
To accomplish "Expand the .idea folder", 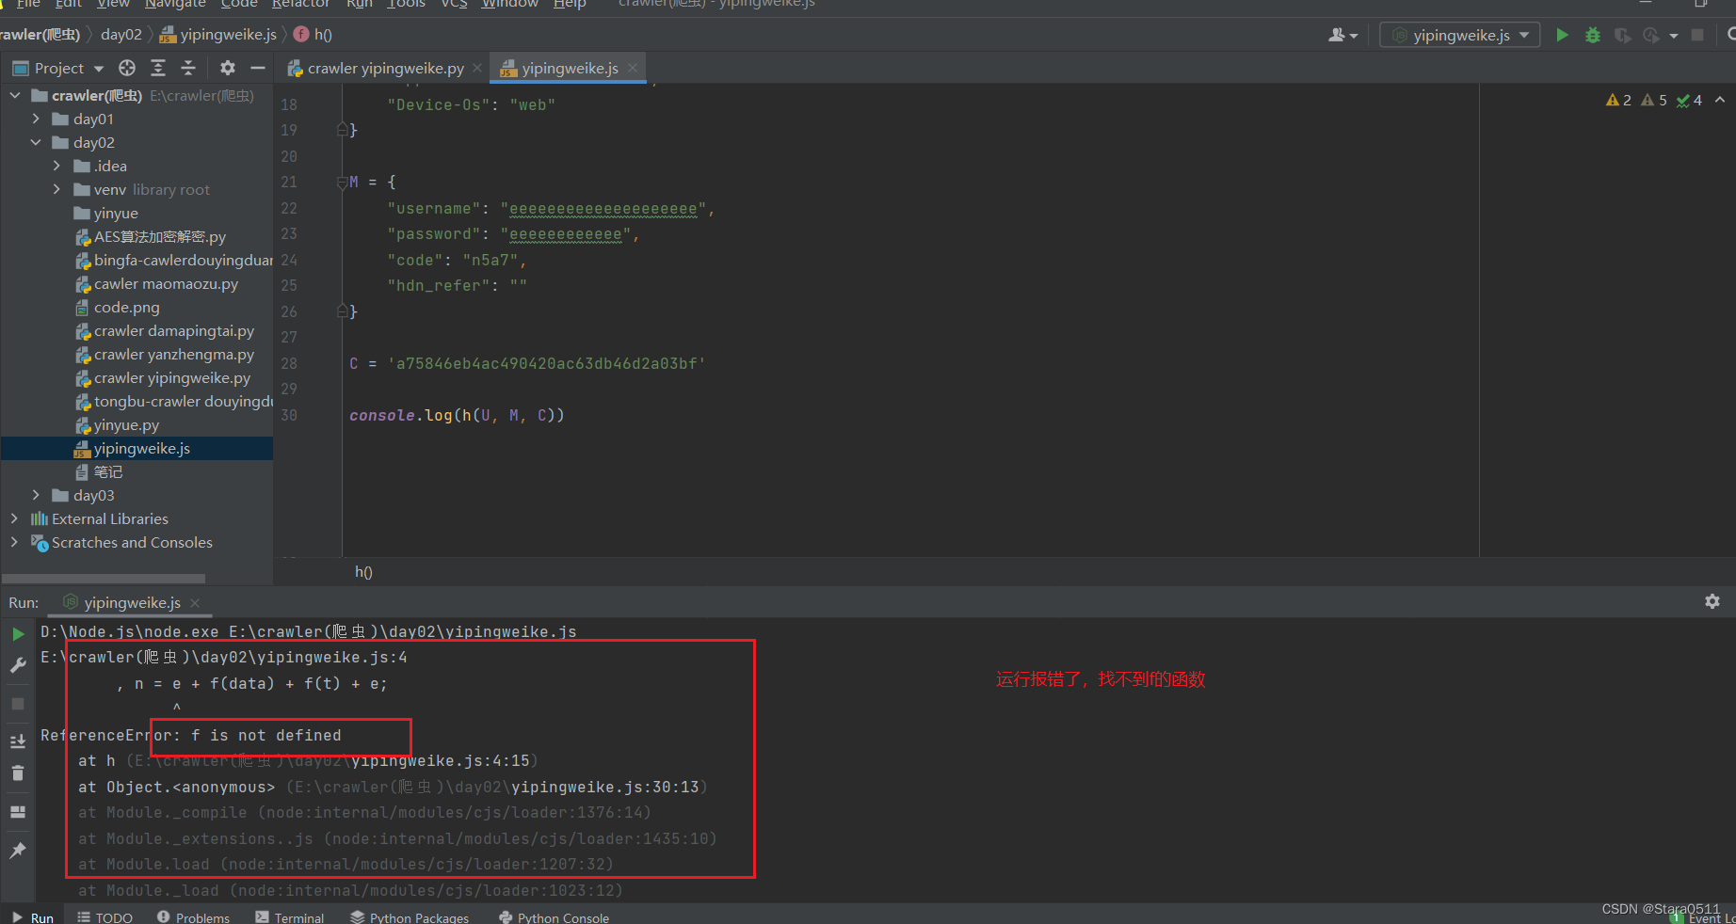I will point(56,166).
